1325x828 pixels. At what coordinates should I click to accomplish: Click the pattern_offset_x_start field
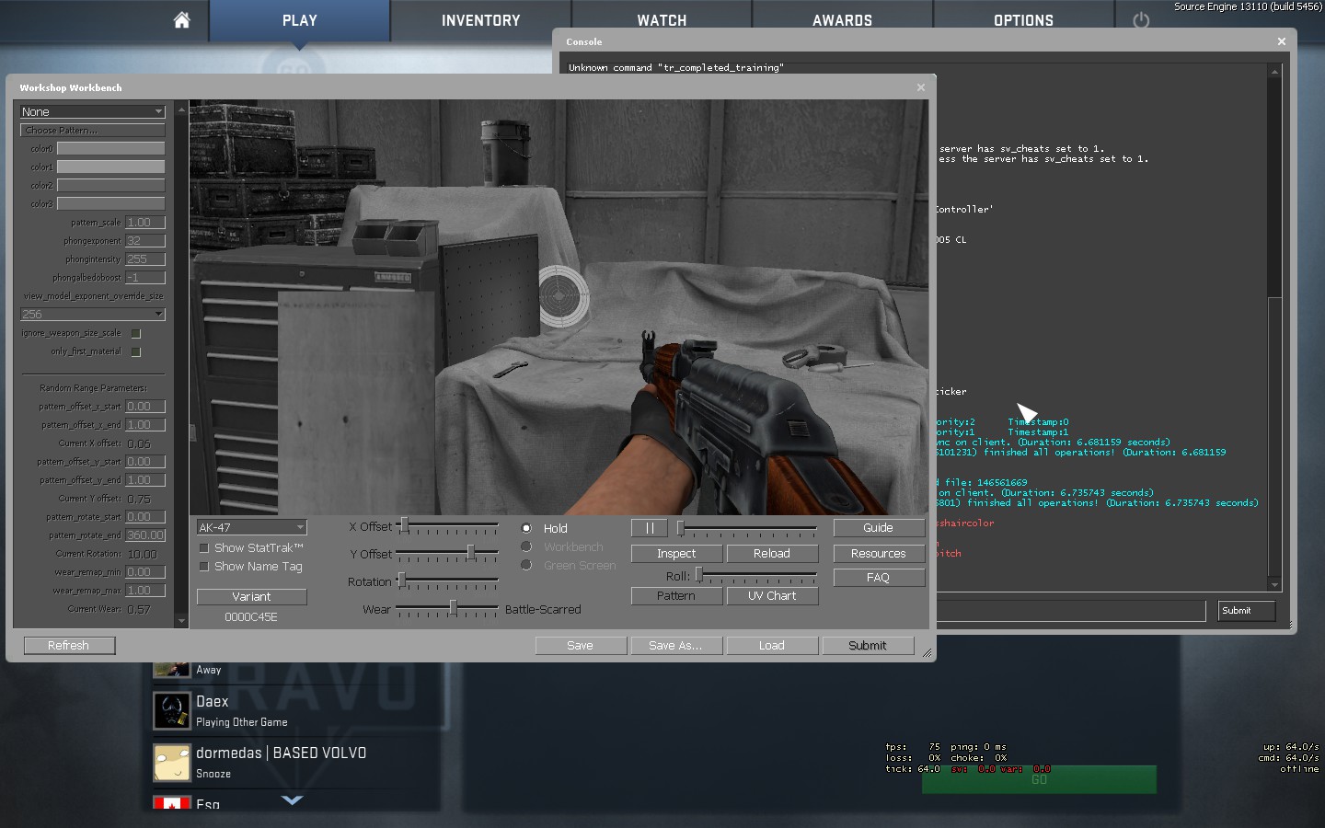[x=145, y=406]
